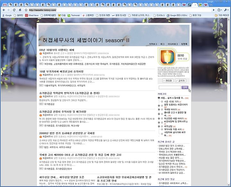Click the vertical scrollbar down arrow
This screenshot has height=187, width=231.
click(229, 184)
